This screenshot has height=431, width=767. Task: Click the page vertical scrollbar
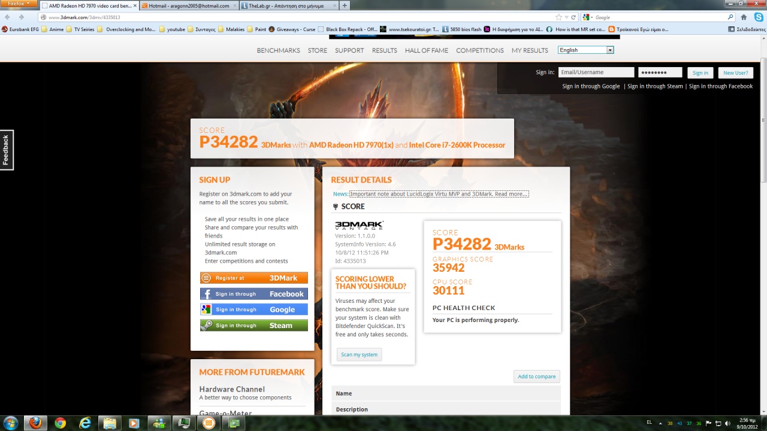point(763,120)
